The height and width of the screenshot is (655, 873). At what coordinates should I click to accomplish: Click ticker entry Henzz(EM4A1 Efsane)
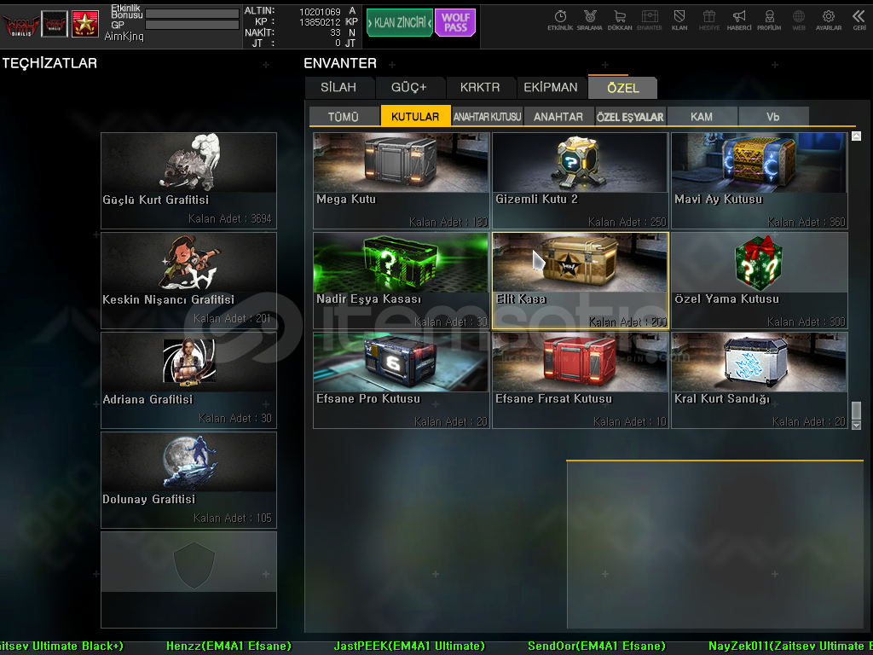228,646
